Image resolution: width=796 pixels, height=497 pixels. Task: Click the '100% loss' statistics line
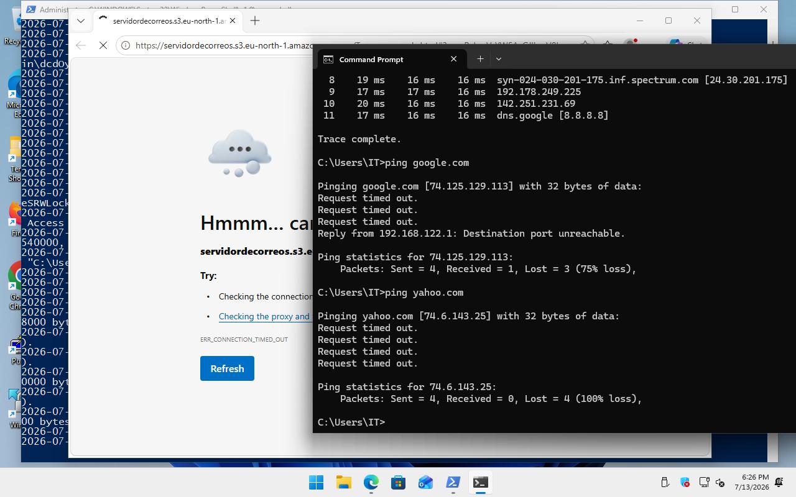pos(491,399)
